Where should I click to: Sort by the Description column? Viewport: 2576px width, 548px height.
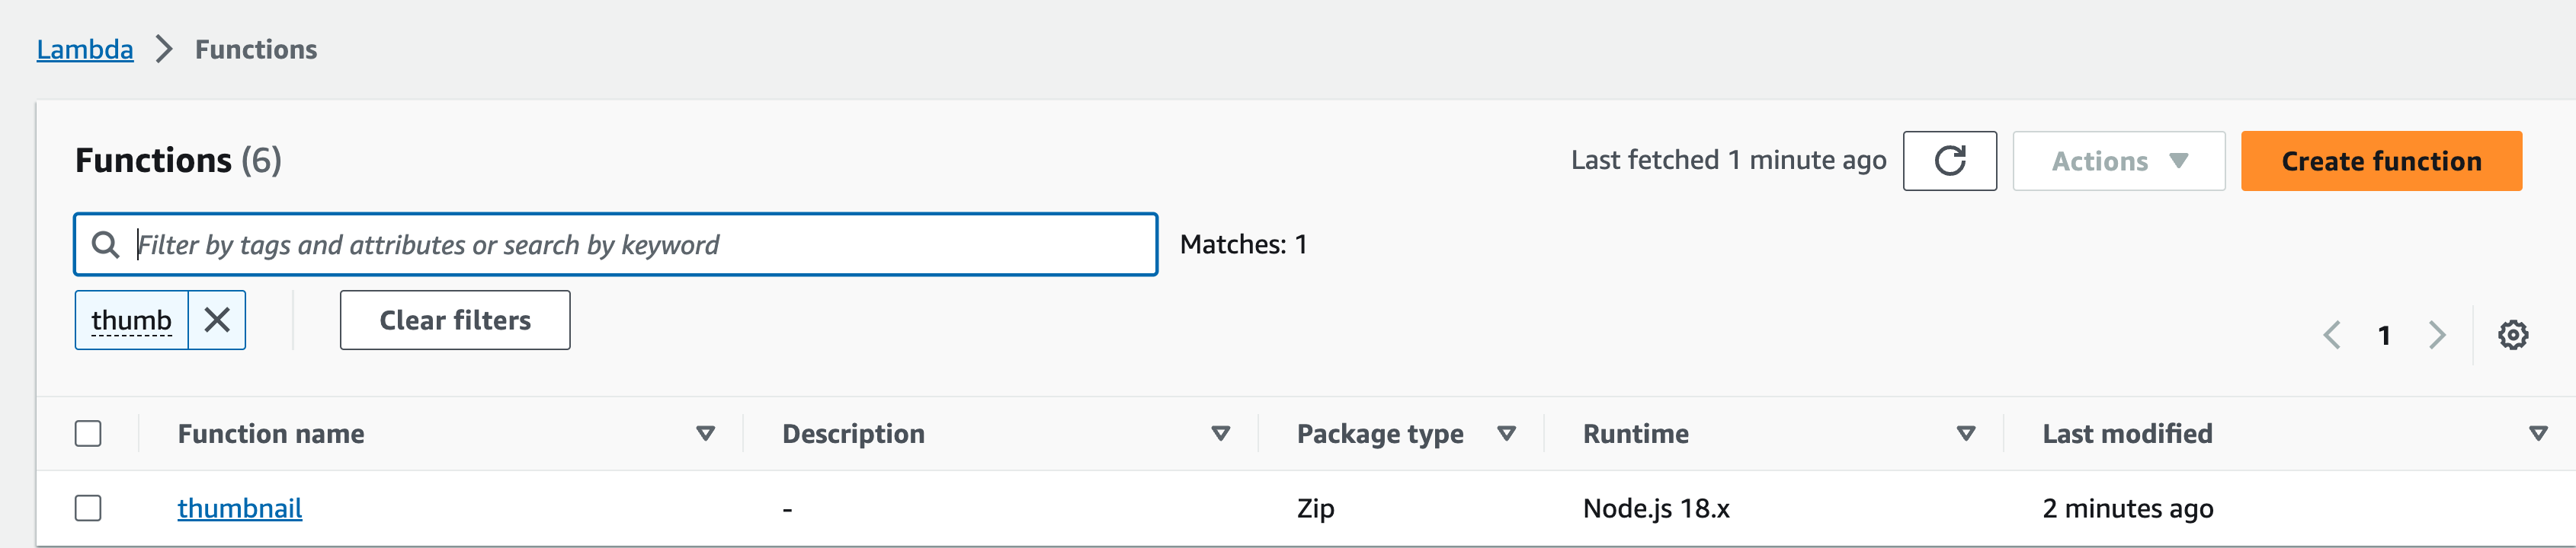click(x=1220, y=433)
